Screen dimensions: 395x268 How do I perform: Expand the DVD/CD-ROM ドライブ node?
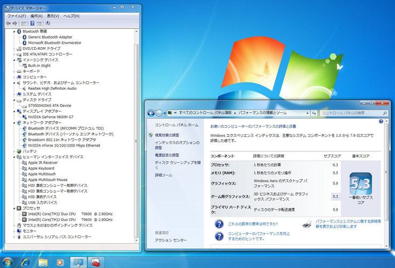click(14, 49)
